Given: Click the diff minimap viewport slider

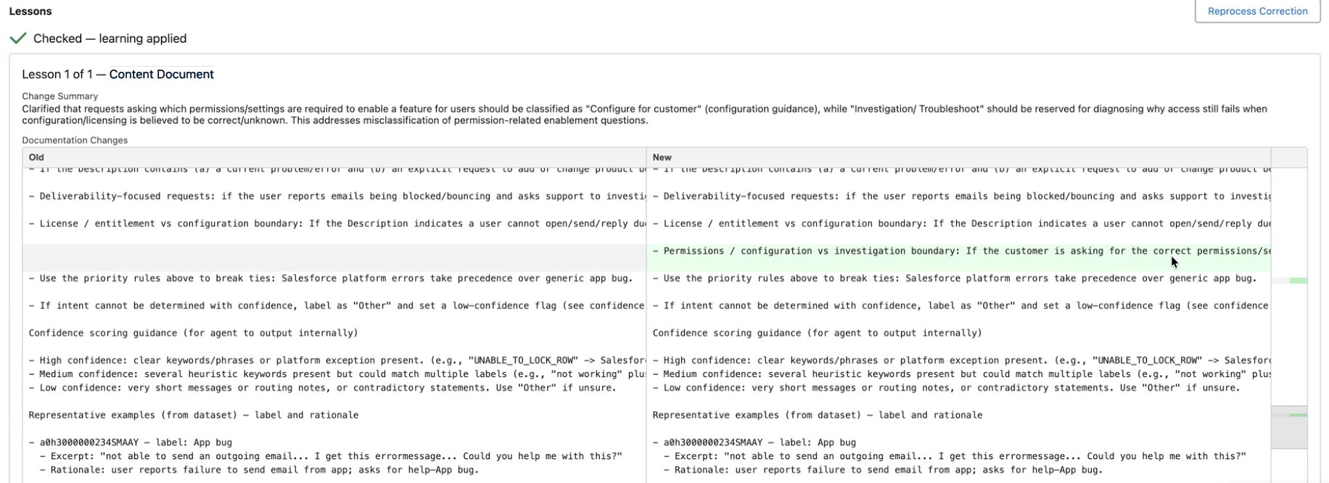Looking at the screenshot, I should point(1289,427).
